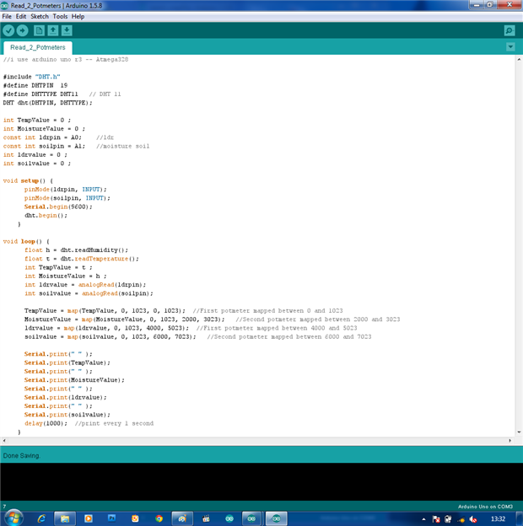Open the Tools menu
This screenshot has height=526, width=523.
click(x=61, y=16)
